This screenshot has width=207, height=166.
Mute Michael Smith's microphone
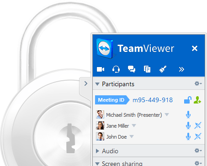(x=188, y=114)
